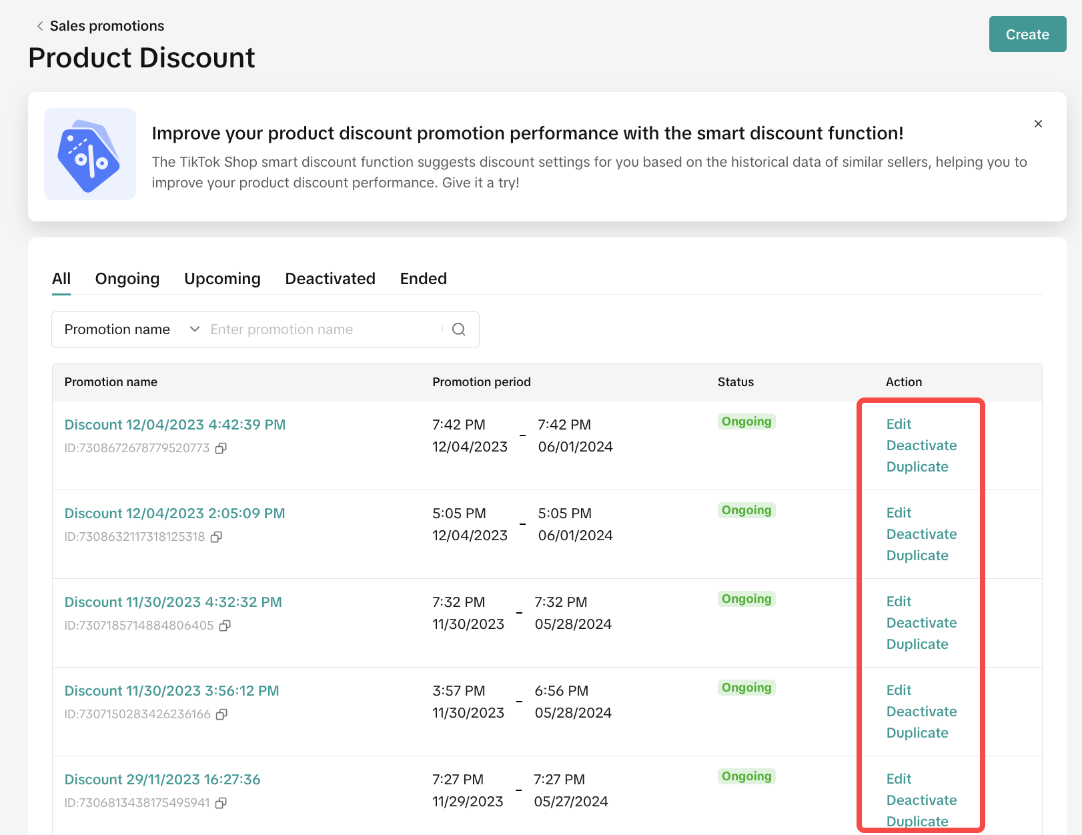The width and height of the screenshot is (1082, 835).
Task: Open the smart discount tag illustration
Action: (90, 154)
